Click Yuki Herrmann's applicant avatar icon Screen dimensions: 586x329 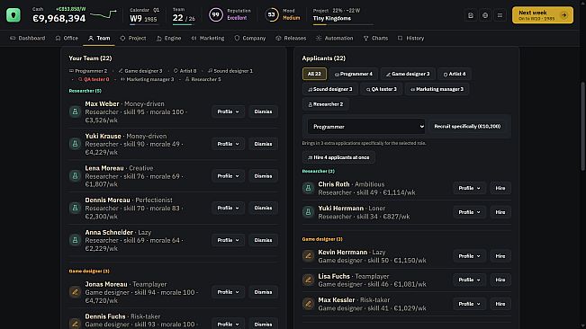point(309,212)
